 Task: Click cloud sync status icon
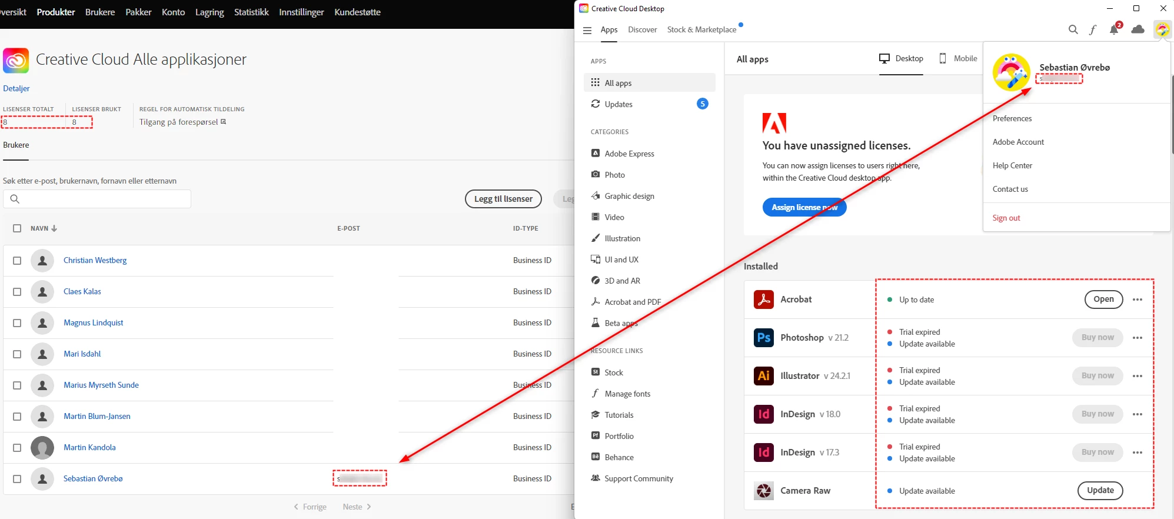tap(1138, 29)
